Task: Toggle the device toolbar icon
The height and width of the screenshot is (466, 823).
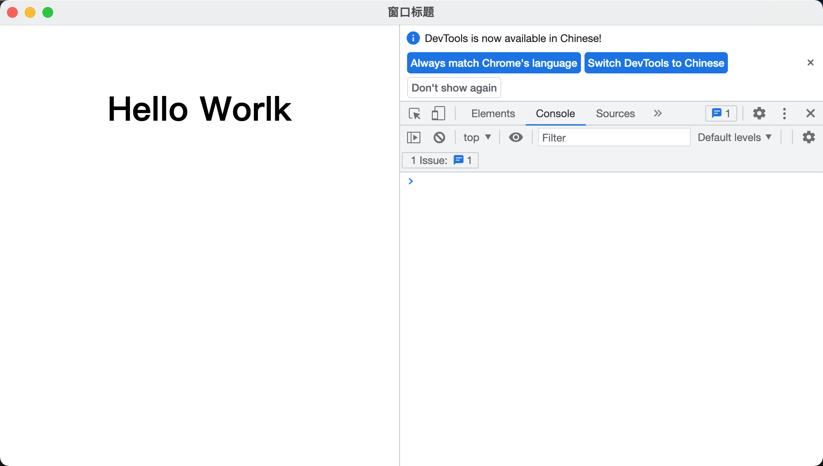Action: (438, 114)
